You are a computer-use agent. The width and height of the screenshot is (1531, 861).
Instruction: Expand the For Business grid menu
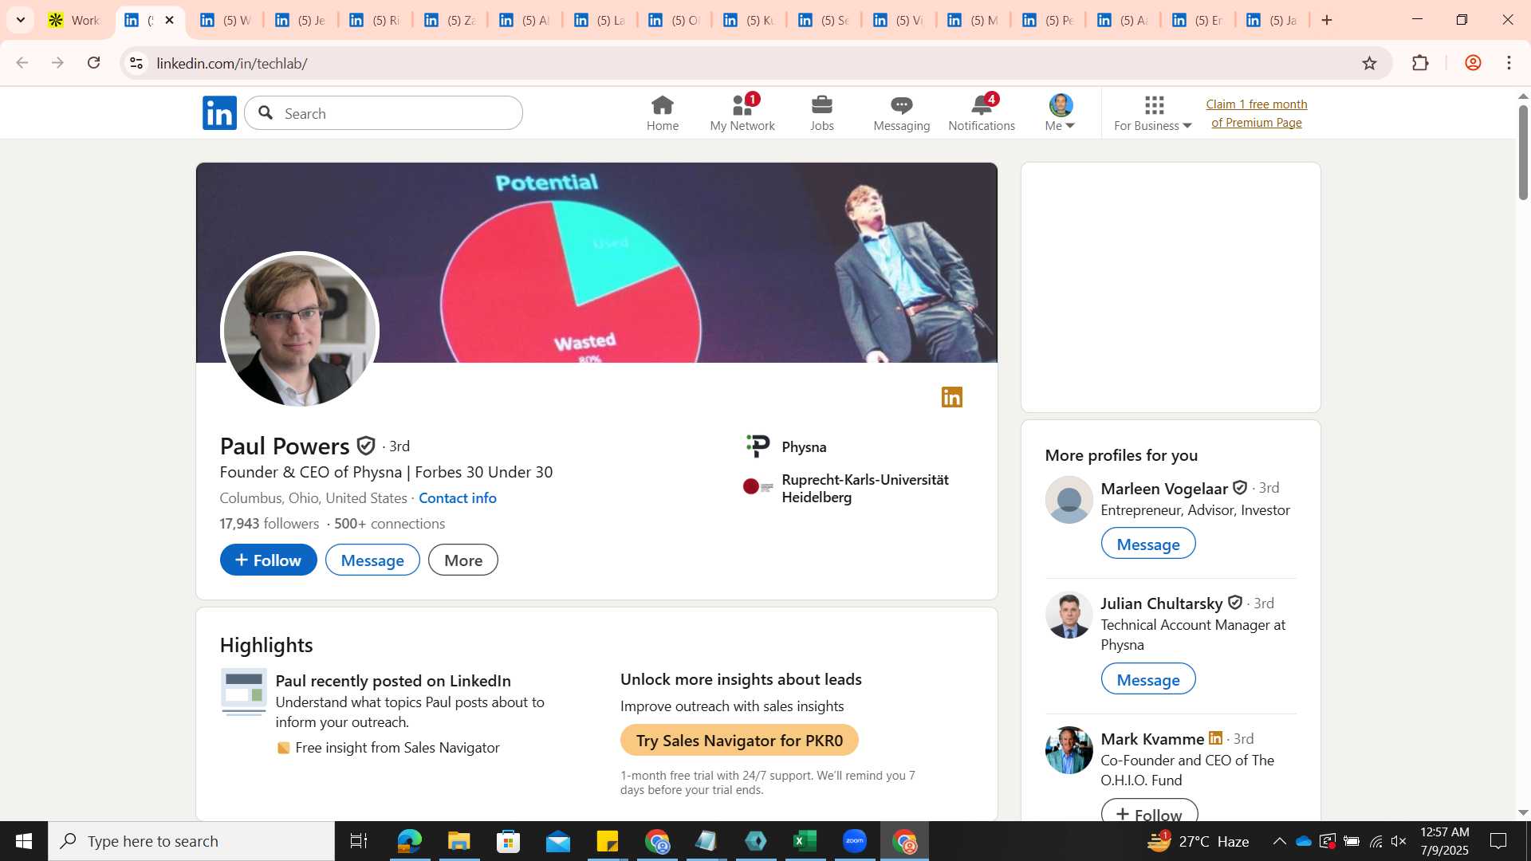point(1153,113)
